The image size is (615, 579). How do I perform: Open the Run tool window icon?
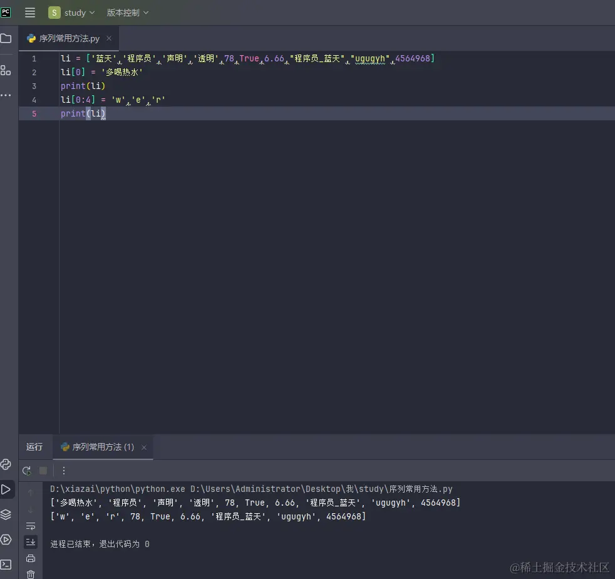click(x=6, y=489)
